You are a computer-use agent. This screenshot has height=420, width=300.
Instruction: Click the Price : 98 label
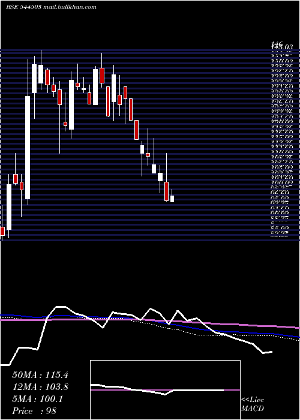click(x=34, y=411)
